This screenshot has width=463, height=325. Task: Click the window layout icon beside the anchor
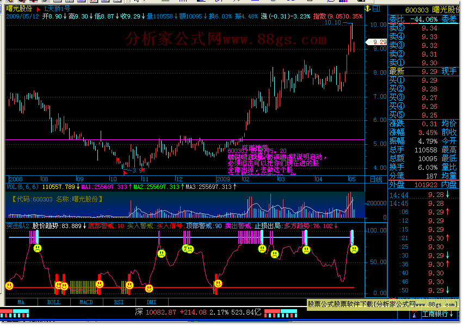376,9
